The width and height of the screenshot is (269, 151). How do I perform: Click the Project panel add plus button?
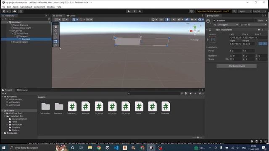[x=4, y=94]
